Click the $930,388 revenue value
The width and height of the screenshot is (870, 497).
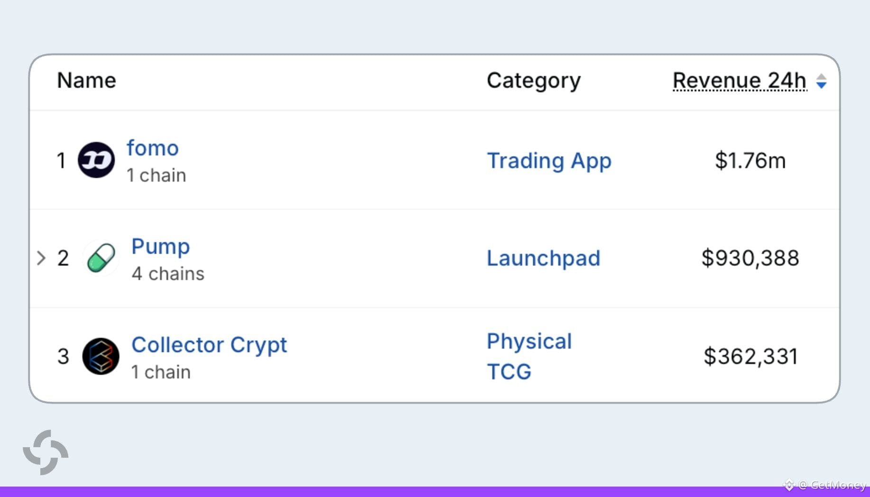[750, 258]
